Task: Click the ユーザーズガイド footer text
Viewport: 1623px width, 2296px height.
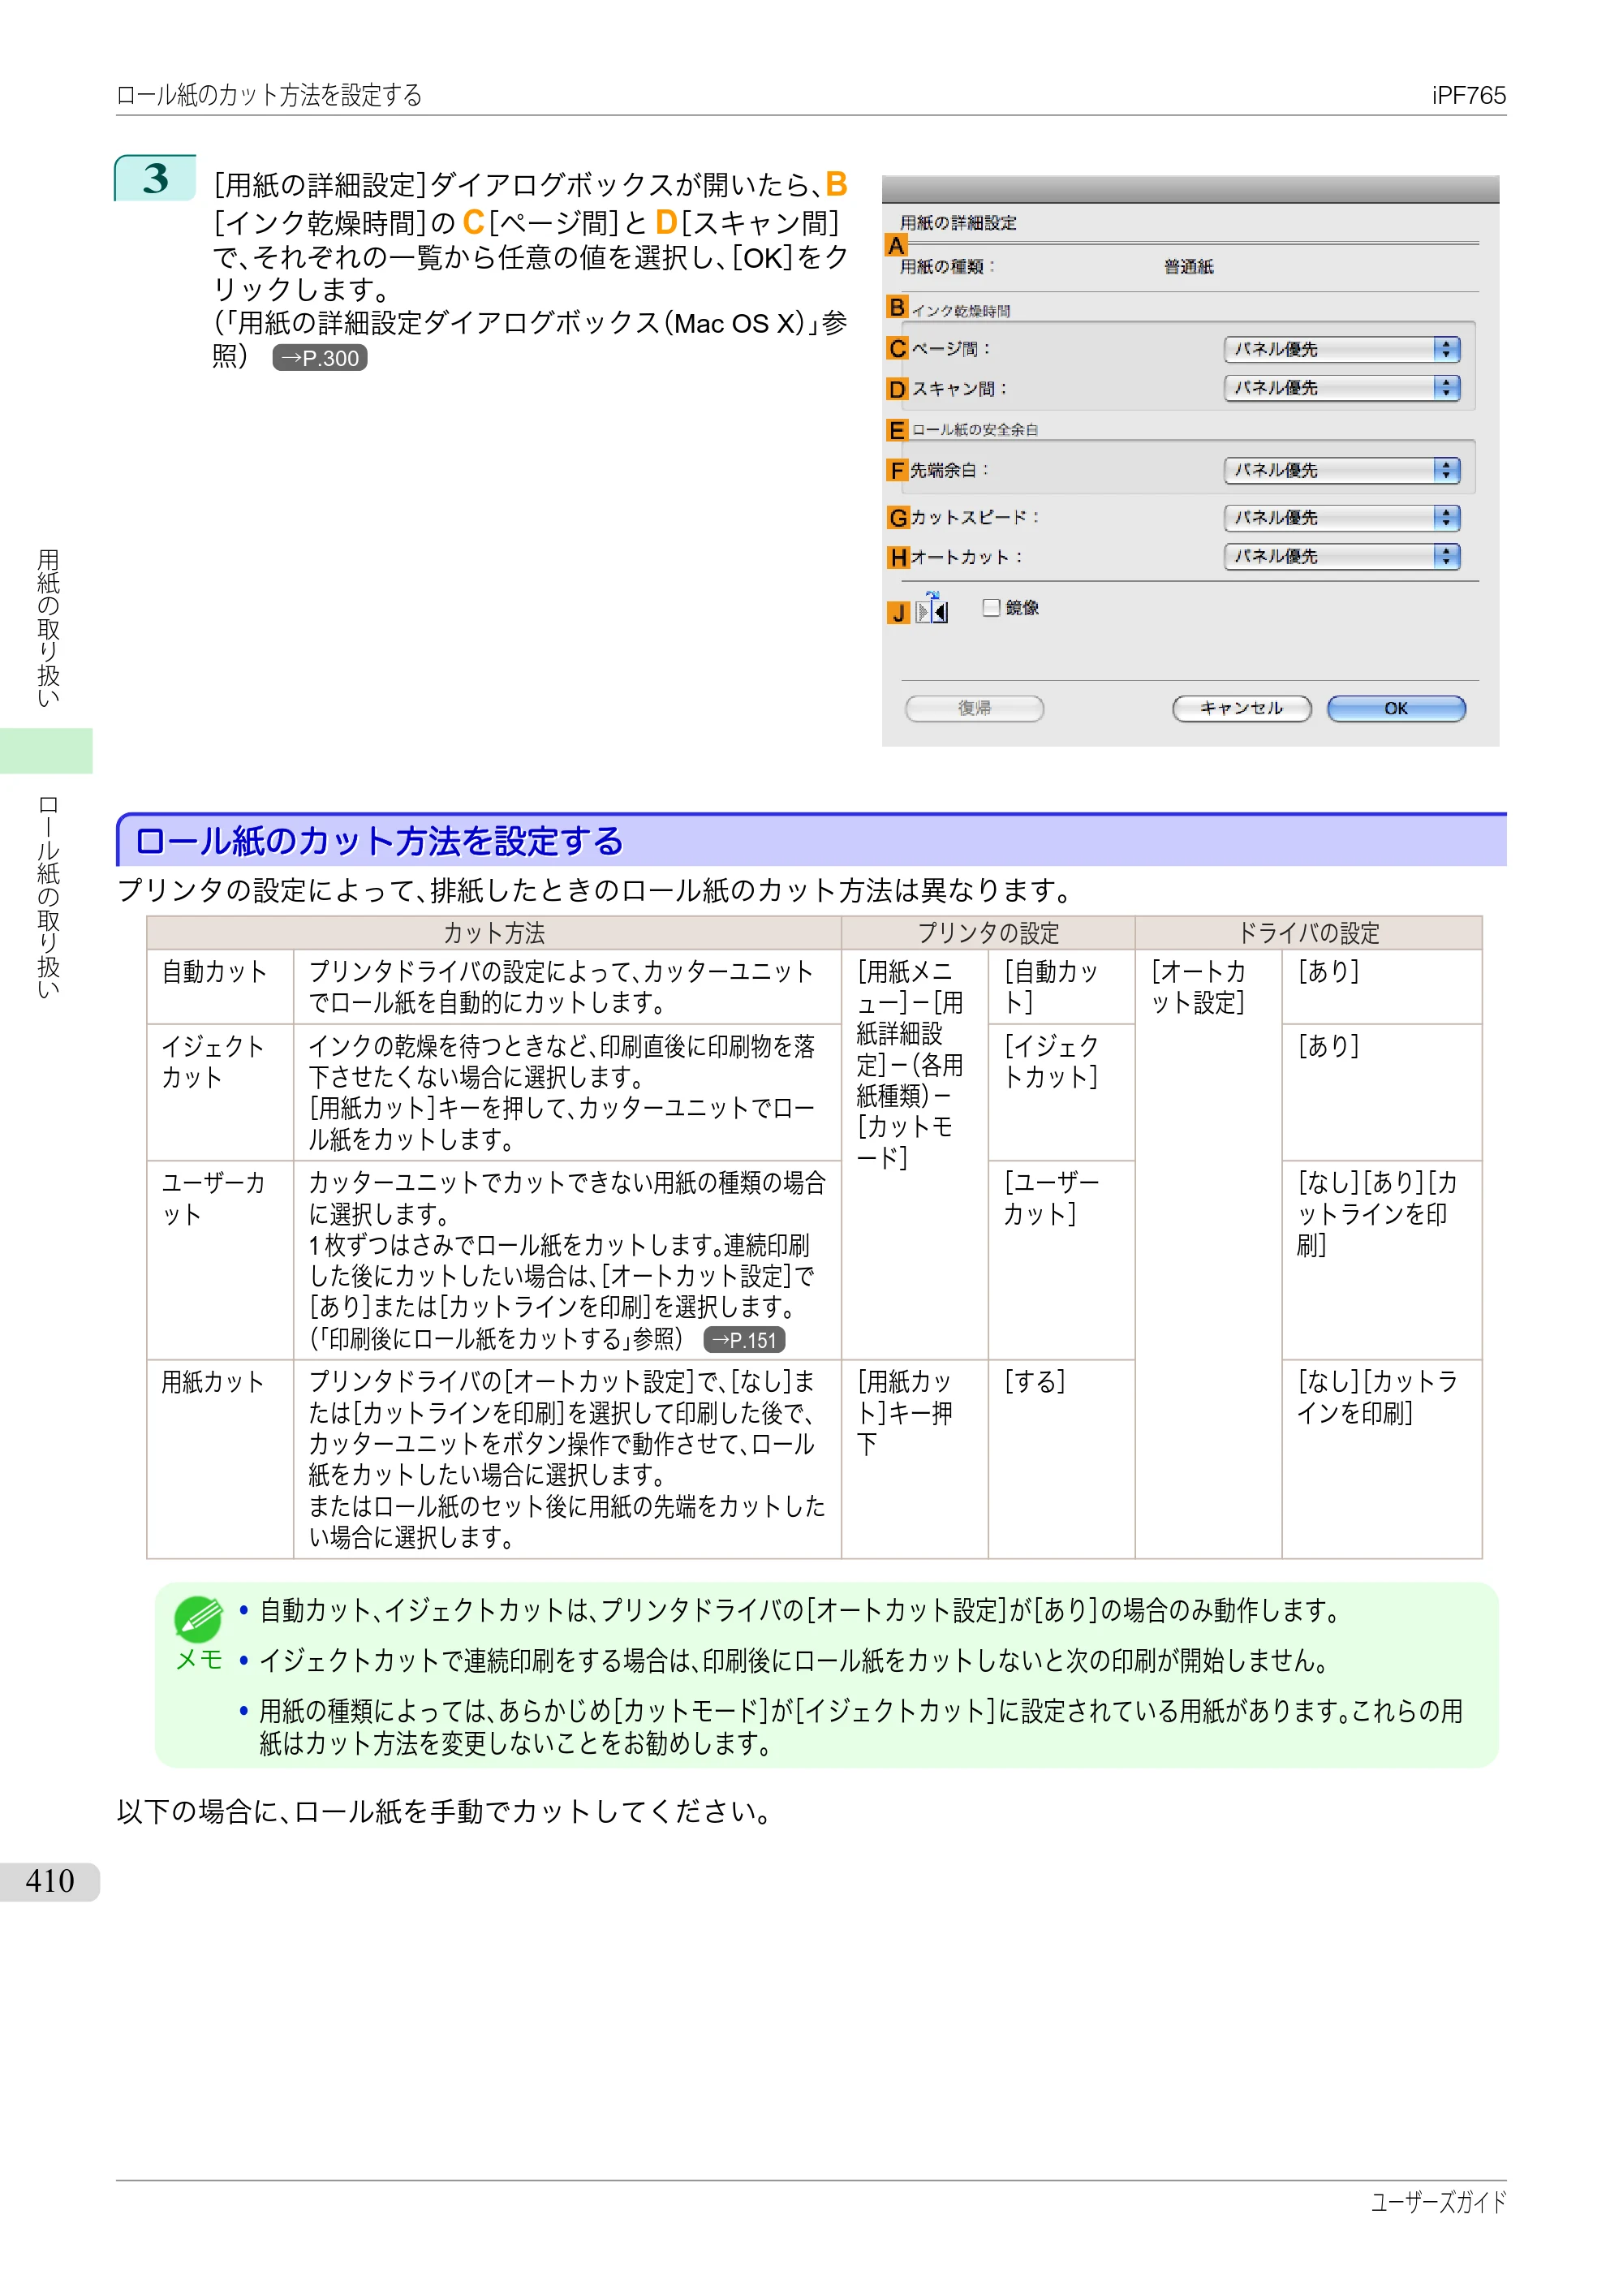Action: click(1438, 2202)
